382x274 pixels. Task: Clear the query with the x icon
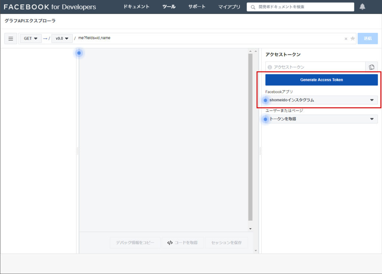pos(346,39)
